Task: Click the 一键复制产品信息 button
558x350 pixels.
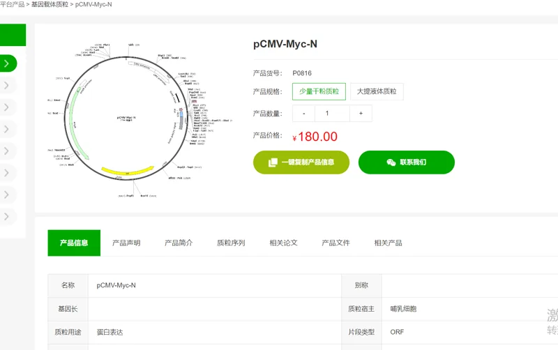Action: click(301, 162)
